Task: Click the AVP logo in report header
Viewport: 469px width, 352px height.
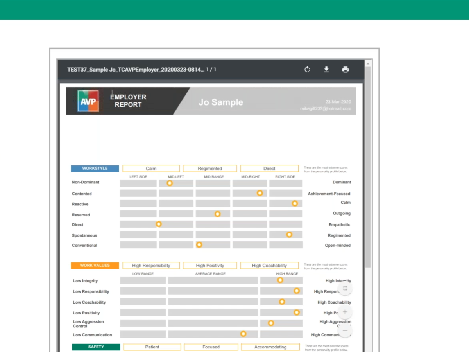Action: click(88, 101)
